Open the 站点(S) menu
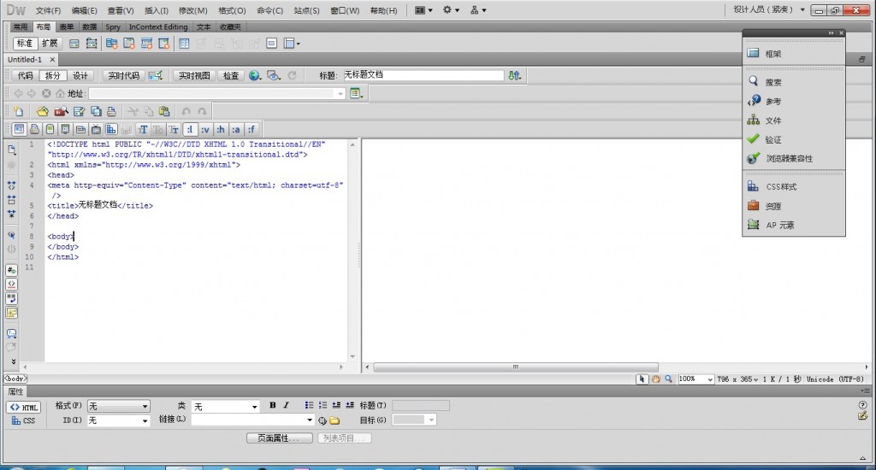 coord(307,10)
